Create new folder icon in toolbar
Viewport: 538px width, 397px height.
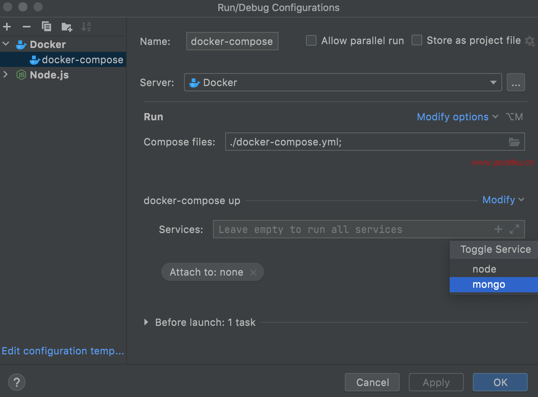point(67,27)
